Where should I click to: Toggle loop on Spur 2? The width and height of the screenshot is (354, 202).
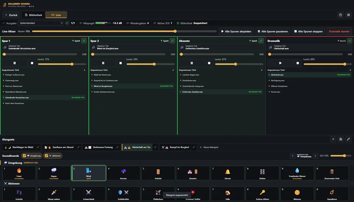(x=173, y=41)
